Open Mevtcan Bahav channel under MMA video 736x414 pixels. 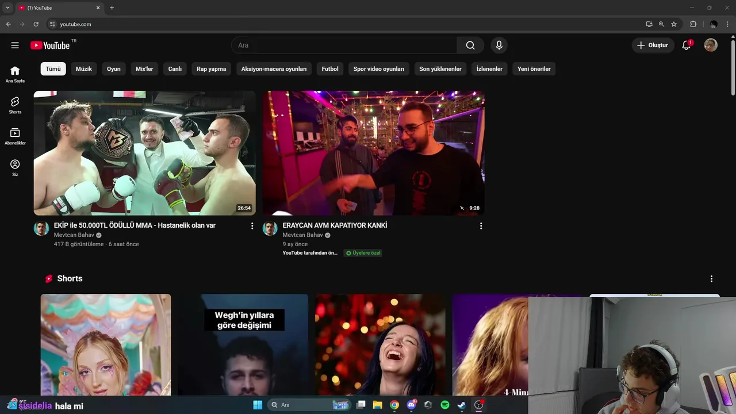pos(74,235)
